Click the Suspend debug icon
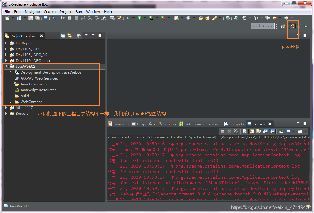The height and width of the screenshot is (213, 314). (x=70, y=18)
